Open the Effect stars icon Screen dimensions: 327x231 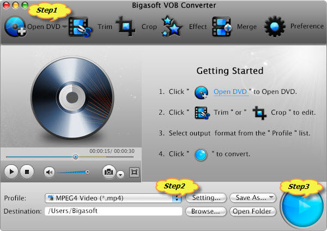(172, 26)
